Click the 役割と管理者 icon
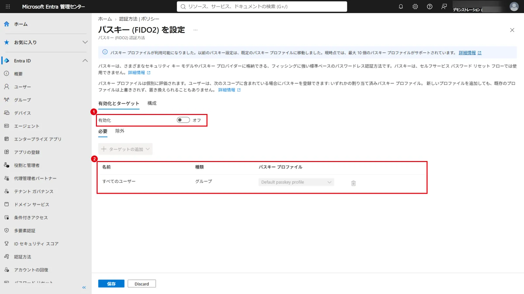524x294 pixels. [x=7, y=165]
